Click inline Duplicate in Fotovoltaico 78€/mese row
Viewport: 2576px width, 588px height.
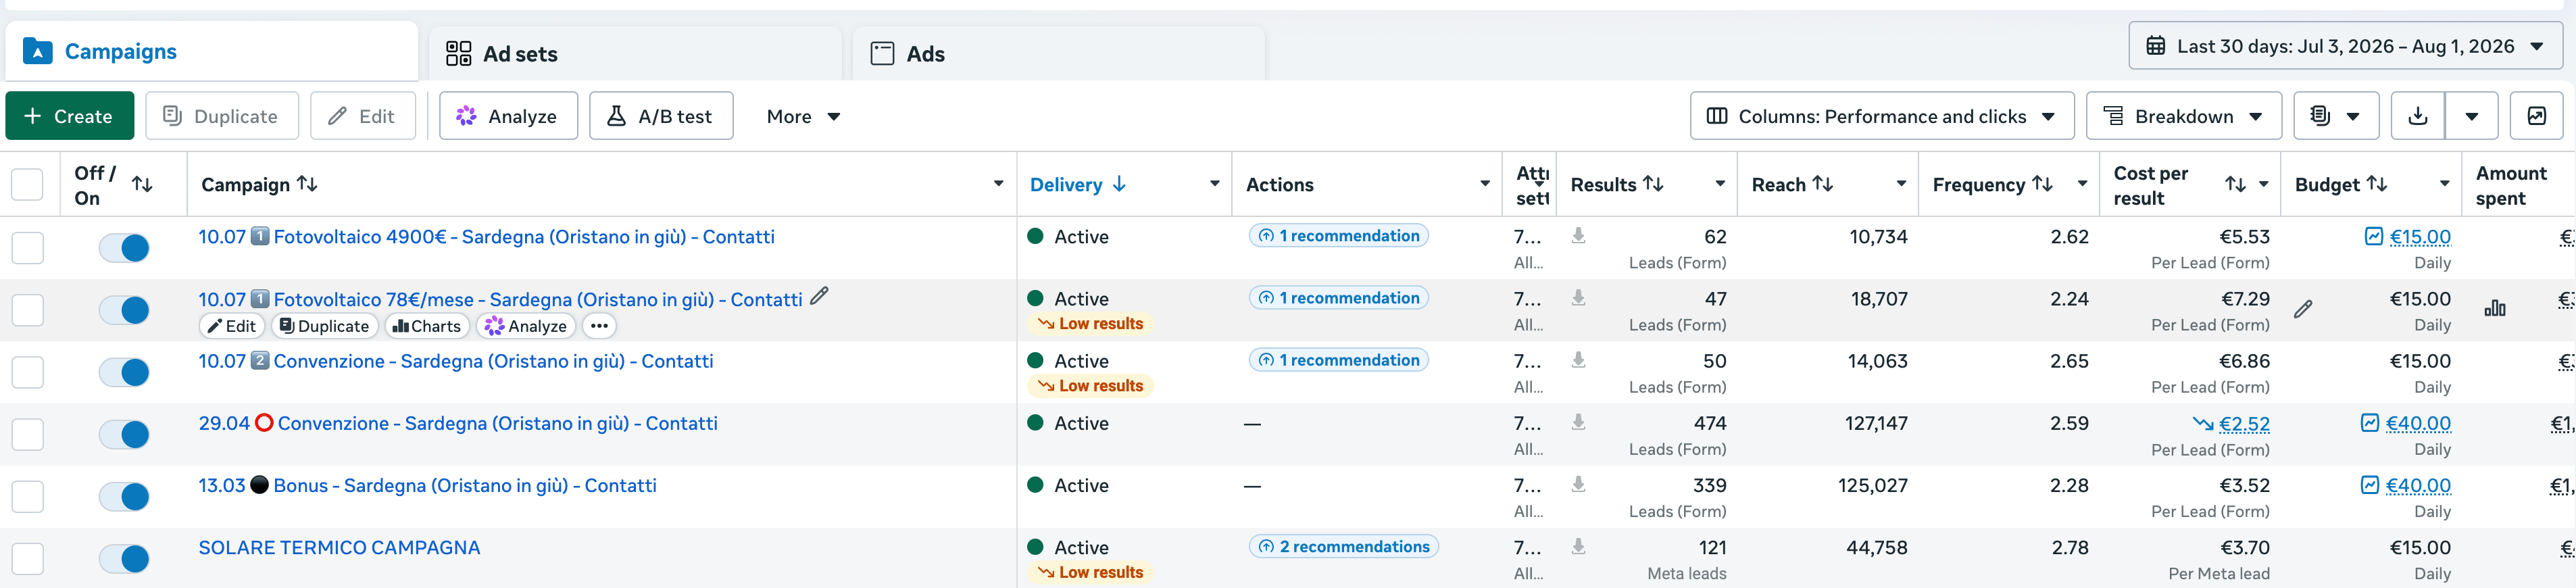point(324,326)
